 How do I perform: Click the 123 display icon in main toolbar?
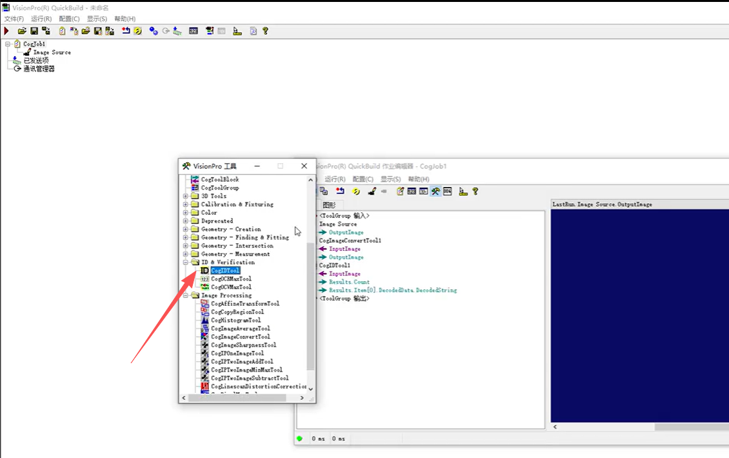coord(194,31)
